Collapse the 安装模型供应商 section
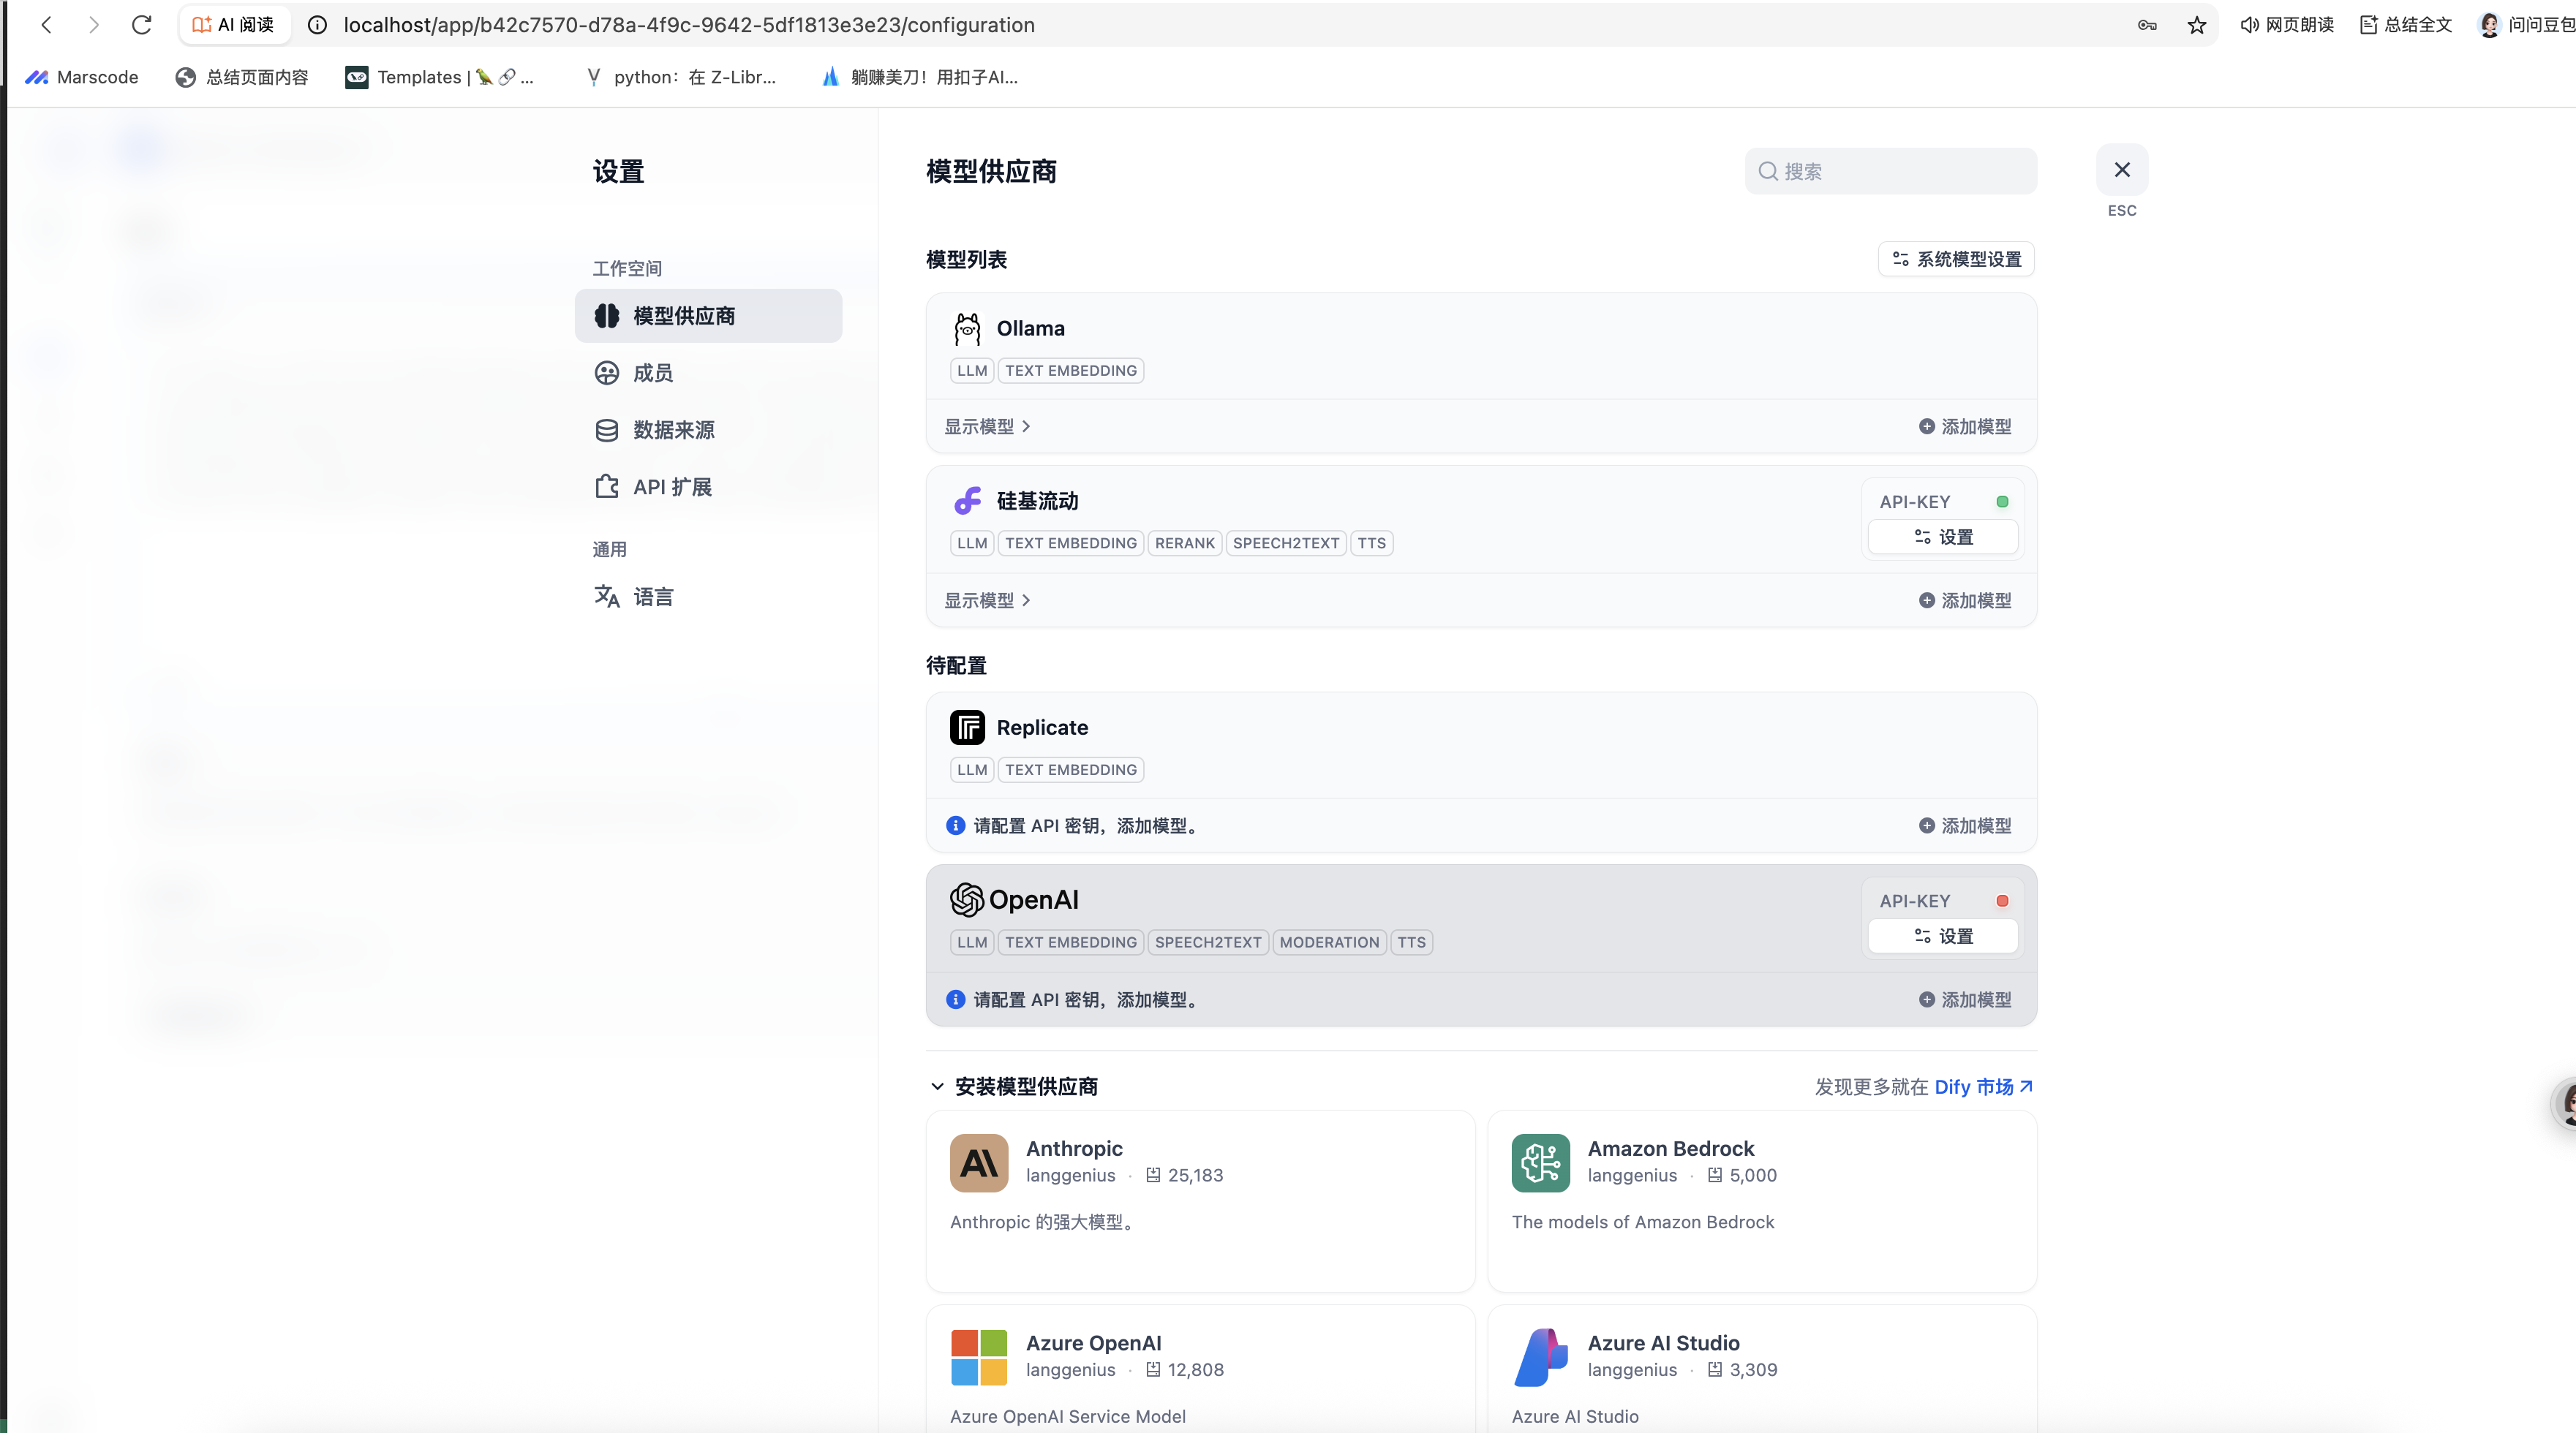 [937, 1086]
